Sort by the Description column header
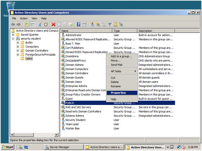Viewport: 202px width, 151px height. point(156,31)
